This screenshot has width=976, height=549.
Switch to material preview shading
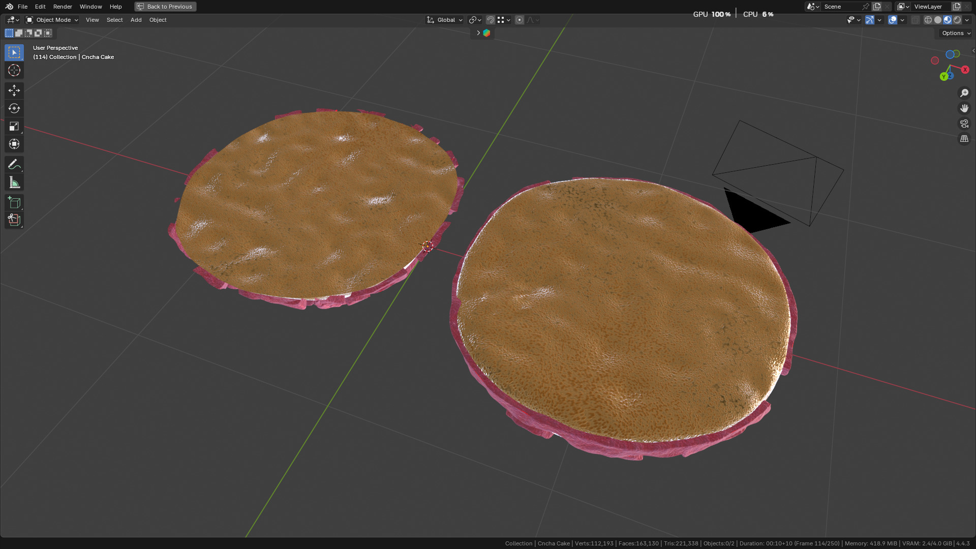pos(948,20)
